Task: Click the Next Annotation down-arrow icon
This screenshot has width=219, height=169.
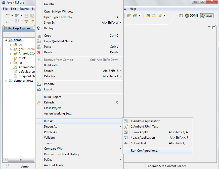Action: click(7, 21)
